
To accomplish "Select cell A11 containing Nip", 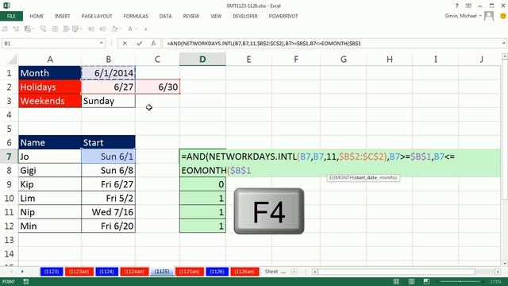I will (x=50, y=212).
